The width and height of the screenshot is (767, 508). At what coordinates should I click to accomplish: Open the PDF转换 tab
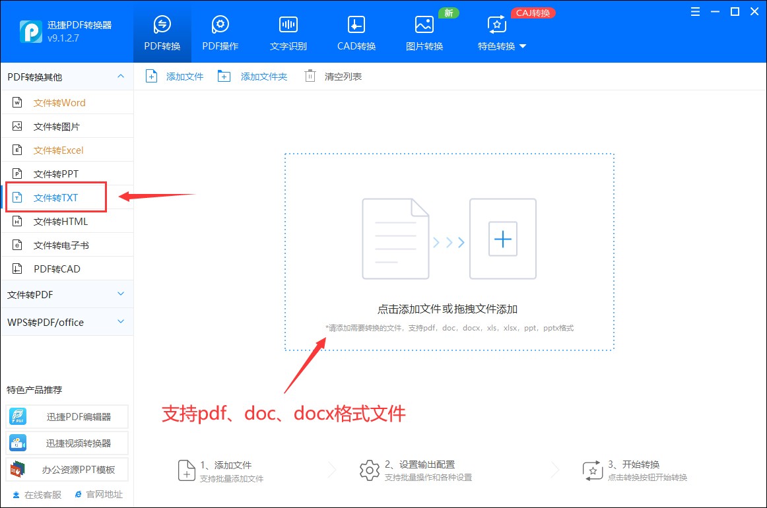coord(162,32)
